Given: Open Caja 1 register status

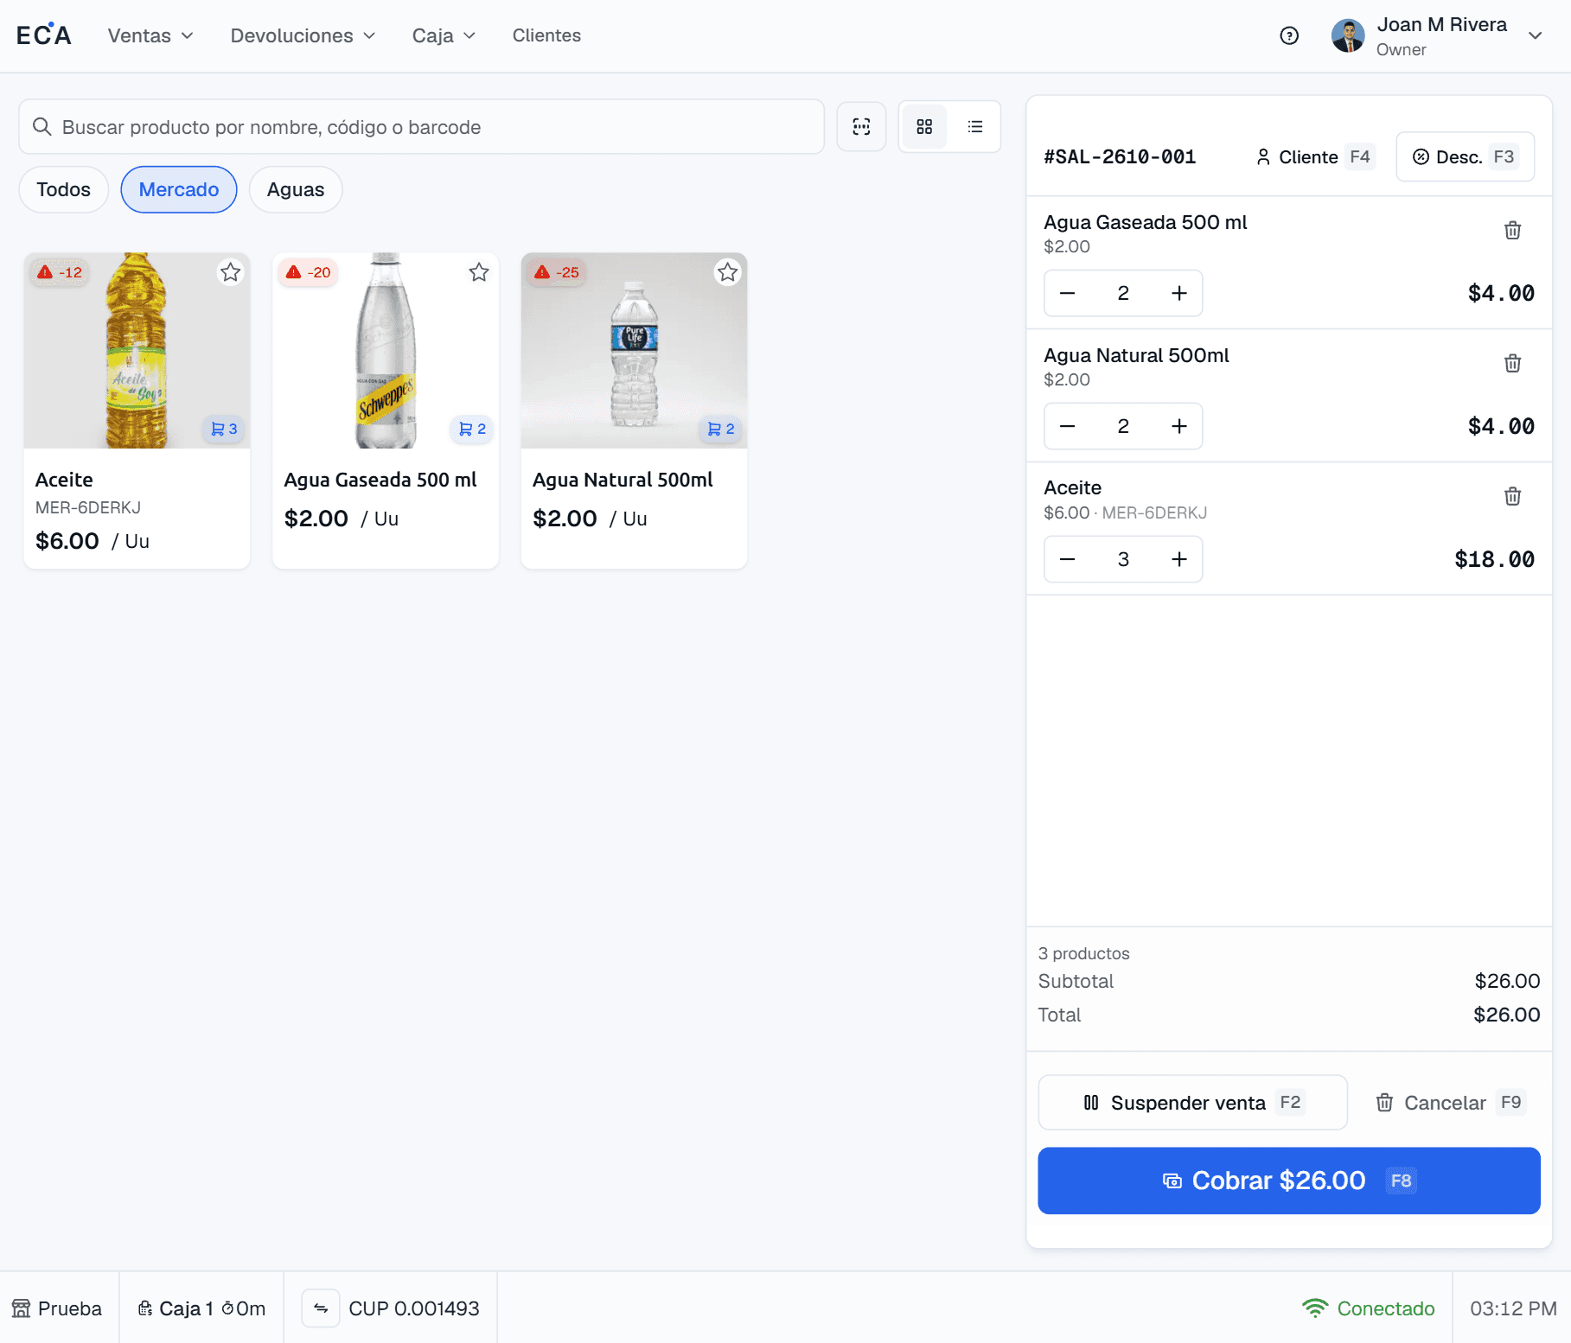Looking at the screenshot, I should coord(201,1308).
